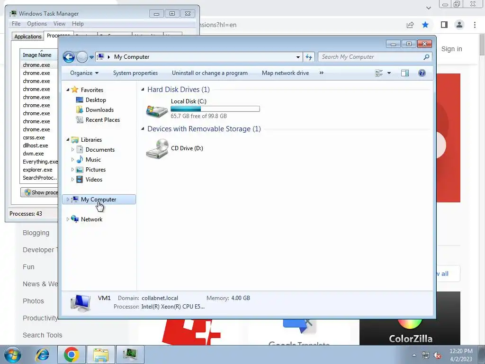
Task: Launch Internet Explorer from taskbar
Action: pyautogui.click(x=42, y=355)
